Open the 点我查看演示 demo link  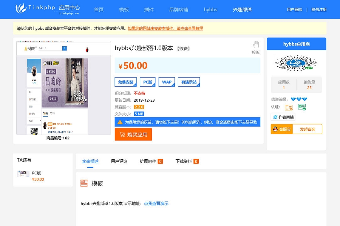tap(156, 203)
